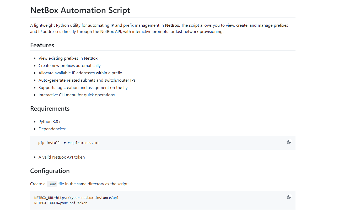This screenshot has height=213, width=344.
Task: Click 'View existing prefixes in NetBox' bullet
Action: [x=68, y=58]
